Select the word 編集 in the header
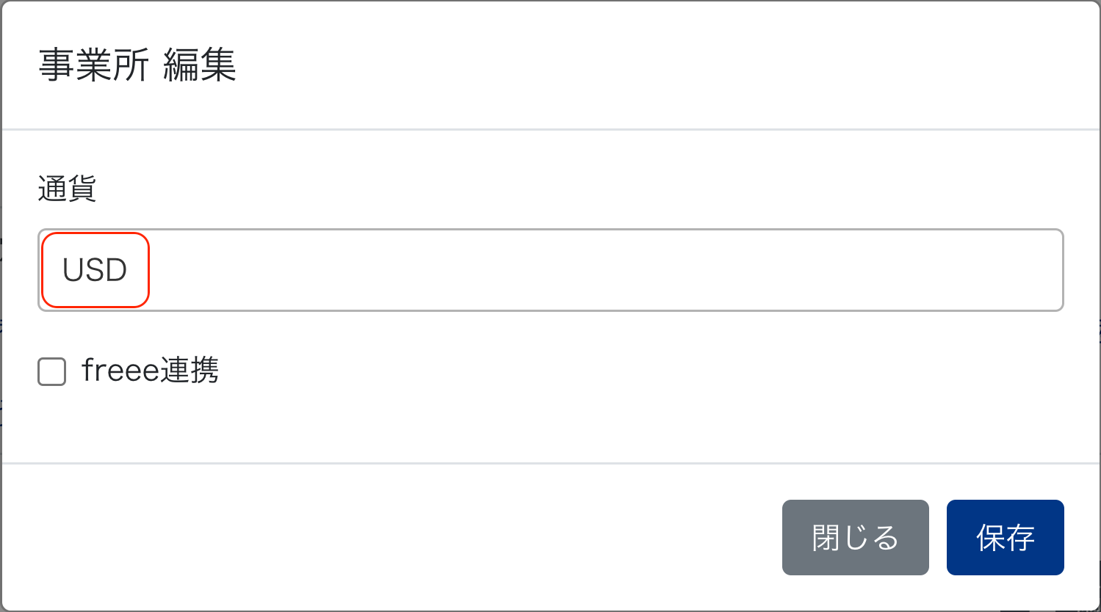 [x=200, y=65]
